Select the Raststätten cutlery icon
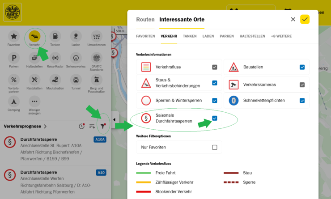Viewport: 331px width, 199px height. click(34, 80)
